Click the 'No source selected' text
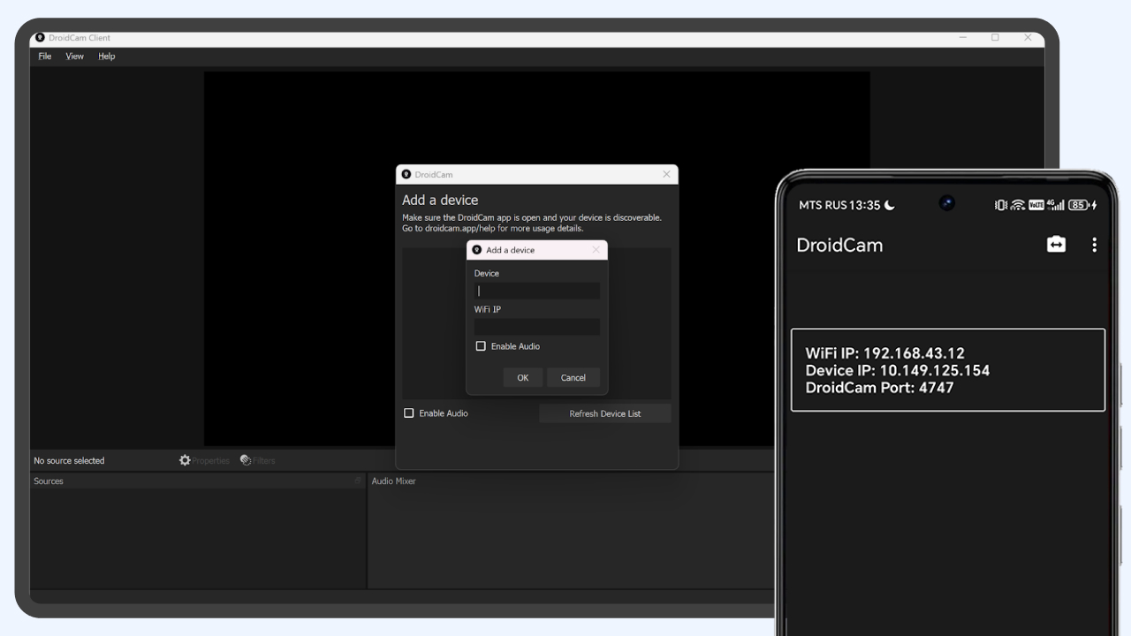The width and height of the screenshot is (1131, 636). 69,460
